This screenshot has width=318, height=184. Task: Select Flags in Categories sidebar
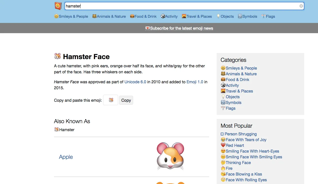(228, 108)
